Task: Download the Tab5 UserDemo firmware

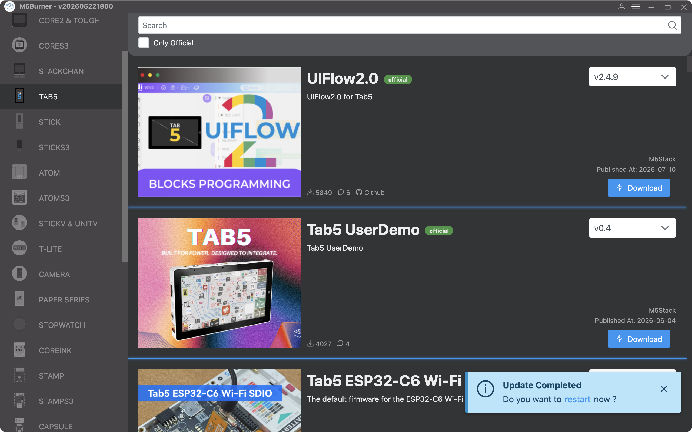Action: (x=639, y=339)
